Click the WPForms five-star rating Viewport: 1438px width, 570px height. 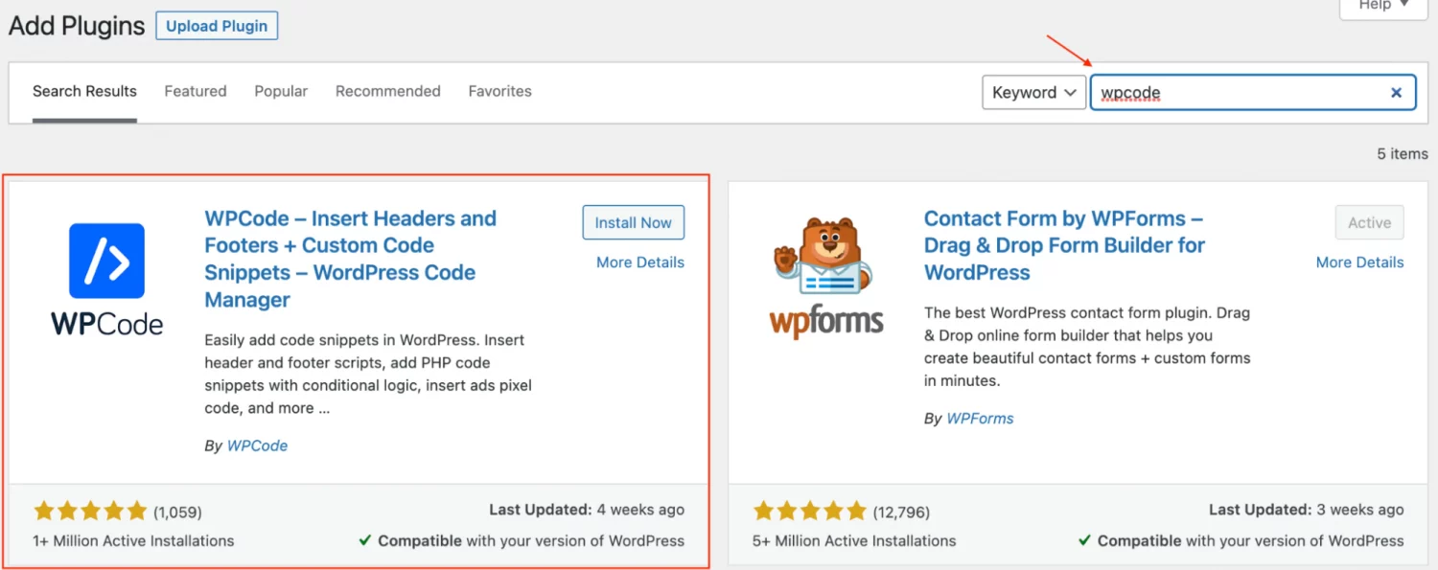pyautogui.click(x=810, y=511)
